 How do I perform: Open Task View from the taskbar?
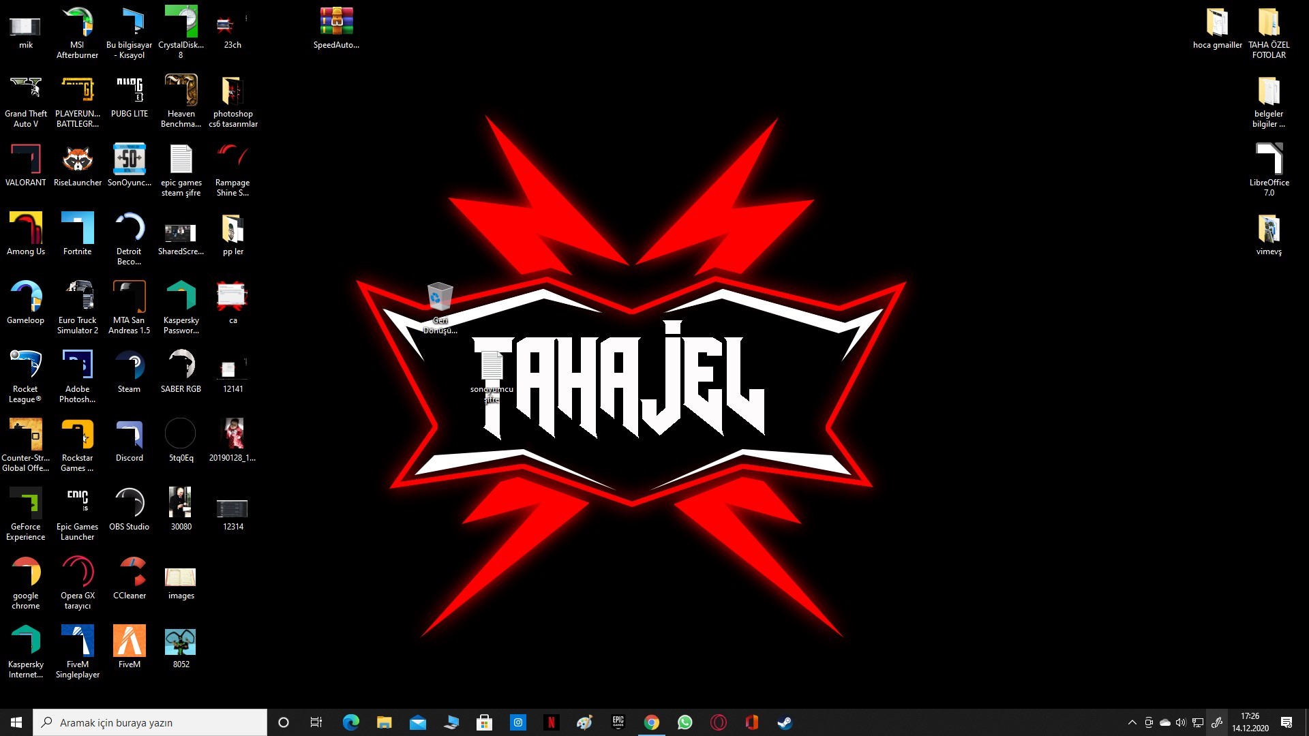click(x=316, y=722)
